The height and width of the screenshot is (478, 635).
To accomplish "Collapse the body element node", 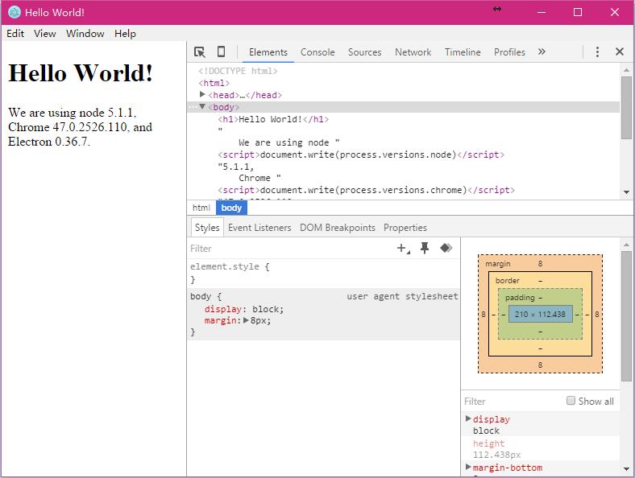I will click(203, 107).
